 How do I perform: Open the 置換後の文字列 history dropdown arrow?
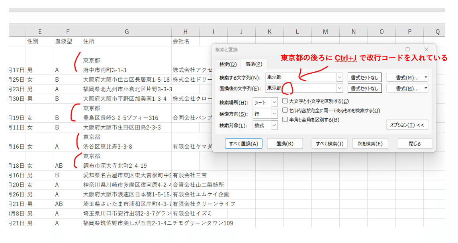[x=339, y=88]
